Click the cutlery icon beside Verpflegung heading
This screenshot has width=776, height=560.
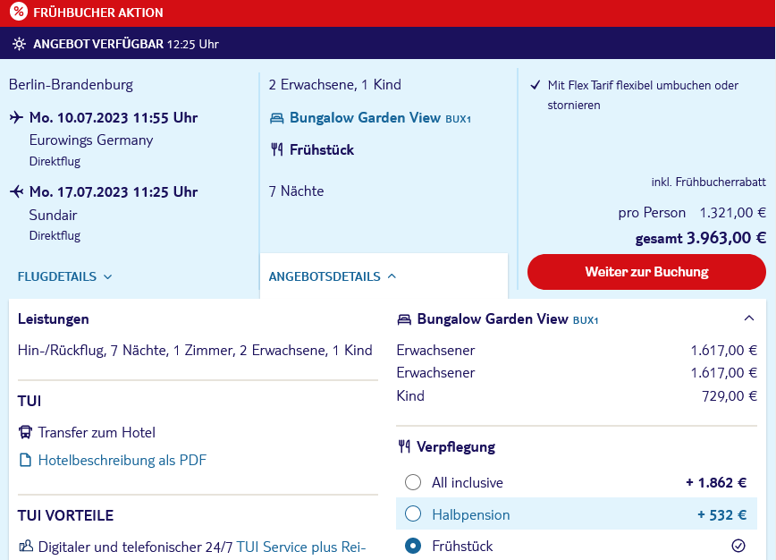[x=404, y=446]
